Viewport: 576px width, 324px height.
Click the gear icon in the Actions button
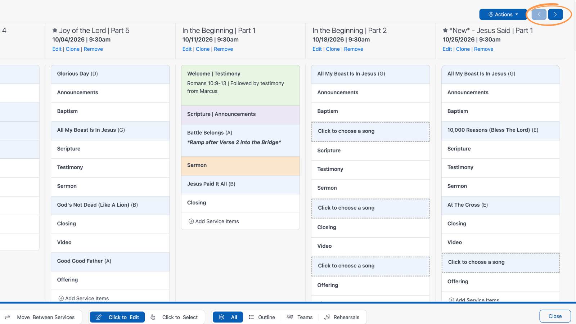point(491,14)
